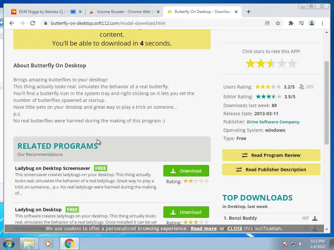Click the page scrollbar down arrow
Viewport: 334px width, 250px height.
[326, 229]
